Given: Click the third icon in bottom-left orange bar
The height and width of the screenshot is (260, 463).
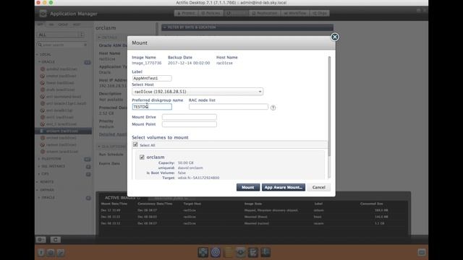Looking at the screenshot, I should (61, 253).
